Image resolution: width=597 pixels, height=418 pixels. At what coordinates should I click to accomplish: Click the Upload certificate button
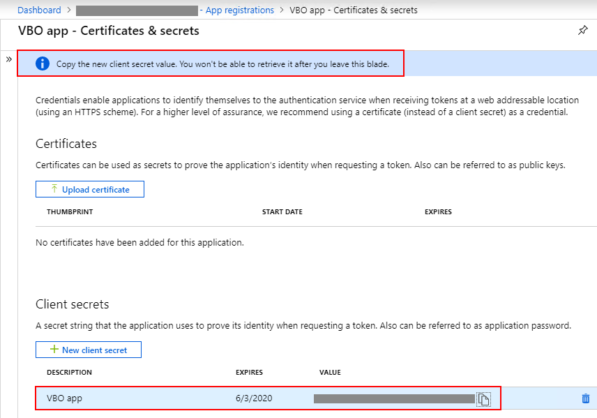pos(90,189)
